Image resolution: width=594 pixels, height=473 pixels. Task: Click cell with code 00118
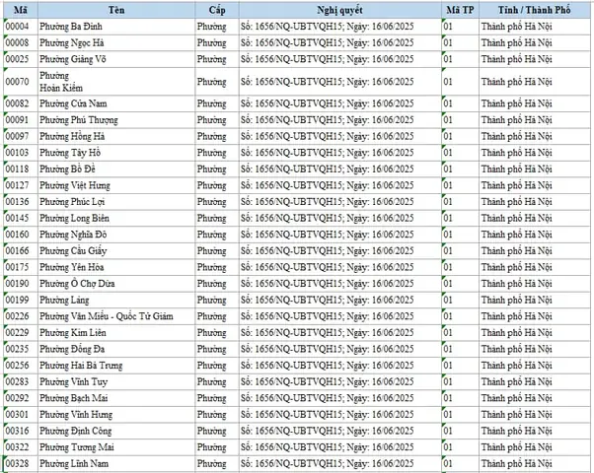[x=21, y=169]
